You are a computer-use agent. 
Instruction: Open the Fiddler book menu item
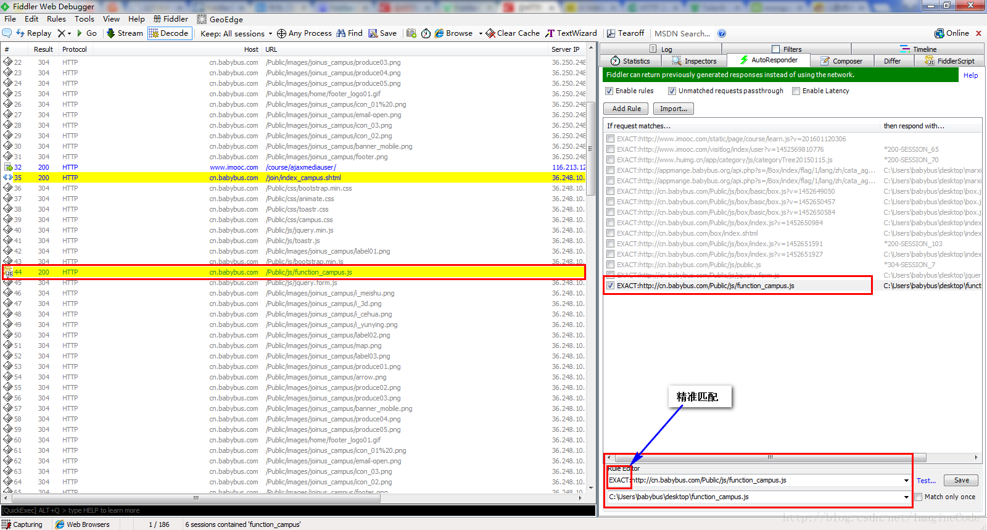click(171, 19)
